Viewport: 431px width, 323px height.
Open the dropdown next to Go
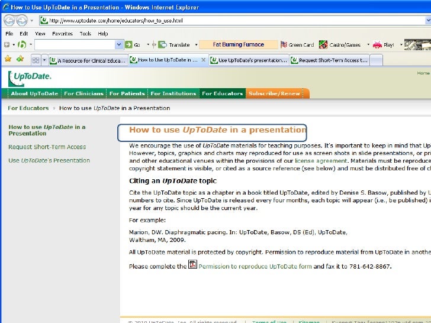click(148, 44)
